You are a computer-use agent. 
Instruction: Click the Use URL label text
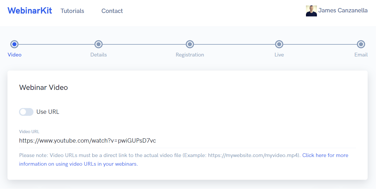(x=48, y=112)
